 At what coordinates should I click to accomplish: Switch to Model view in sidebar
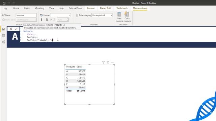[3, 42]
